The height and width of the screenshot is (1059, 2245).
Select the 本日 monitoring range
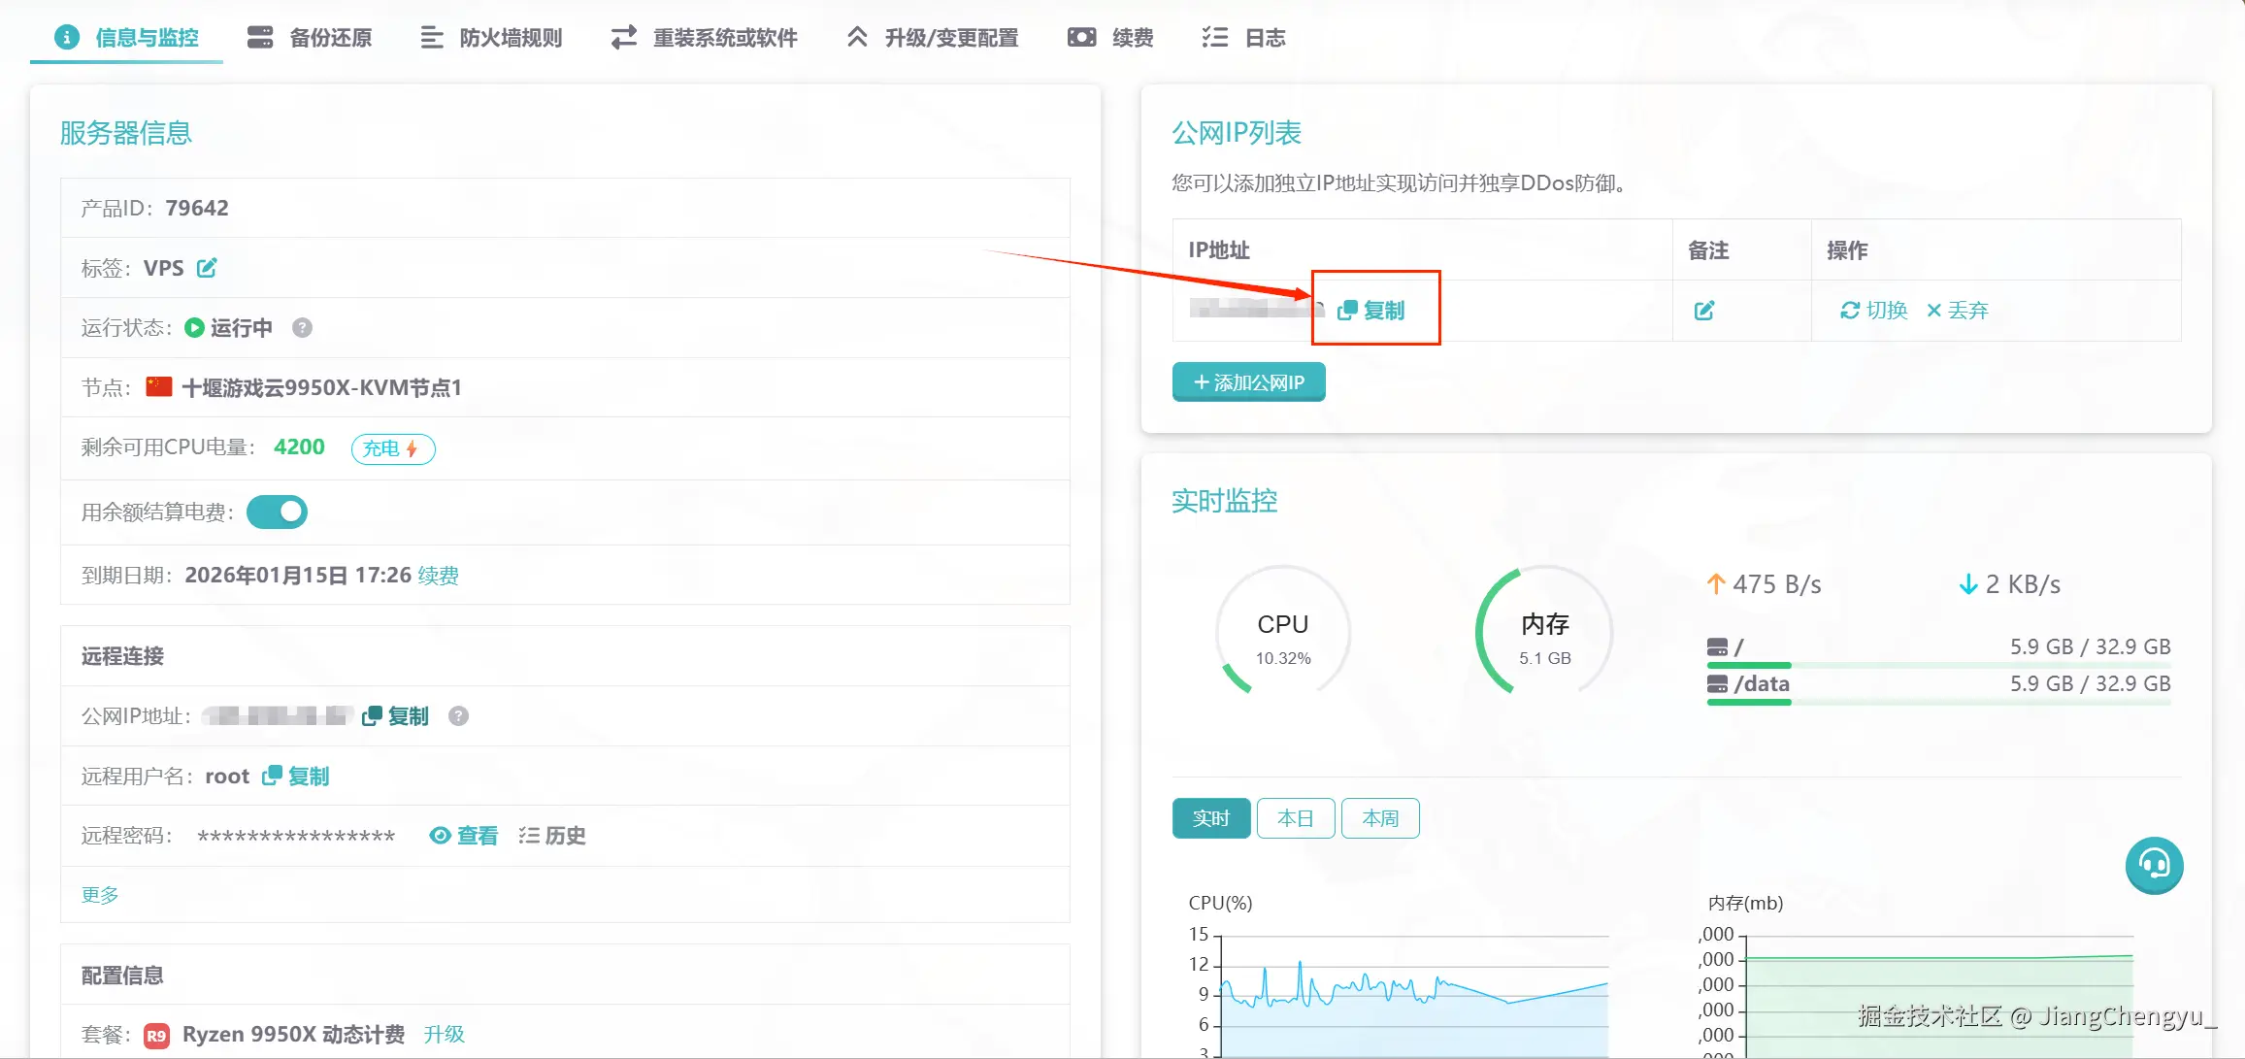coord(1295,818)
